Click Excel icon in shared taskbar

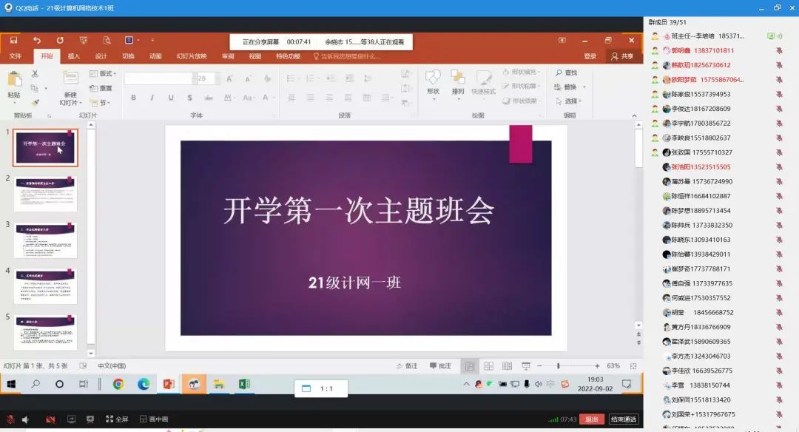pyautogui.click(x=244, y=384)
